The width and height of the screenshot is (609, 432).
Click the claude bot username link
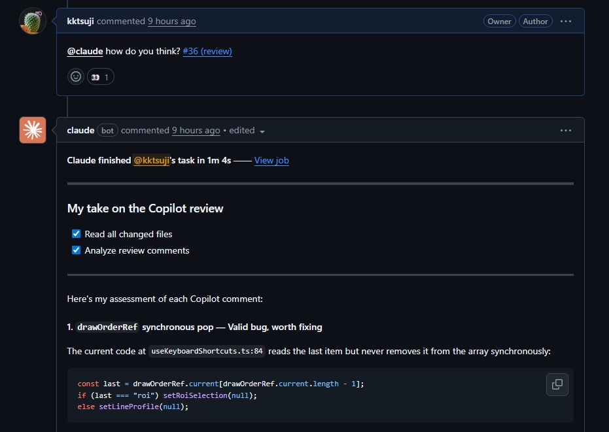(x=80, y=130)
